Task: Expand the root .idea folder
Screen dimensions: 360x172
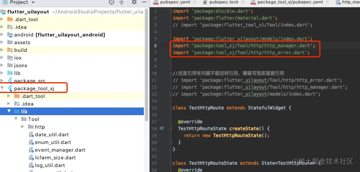Action: pyautogui.click(x=2, y=27)
